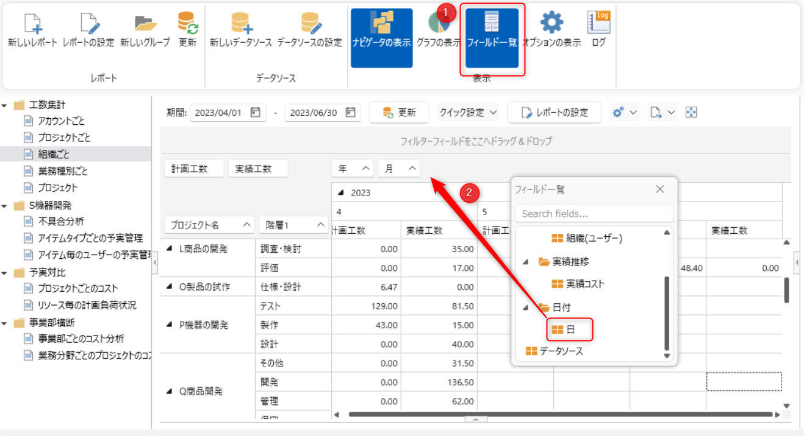The image size is (804, 436).
Task: Open データソースの設定 in ribbon
Action: 309,24
